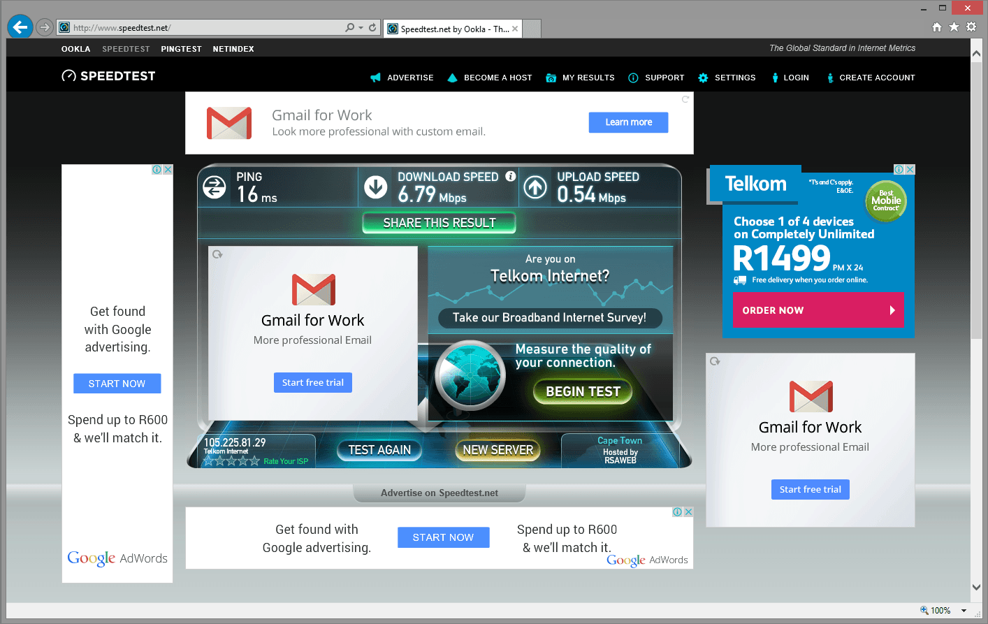
Task: Click Start free trial in the right Gmail ad
Action: (x=811, y=489)
